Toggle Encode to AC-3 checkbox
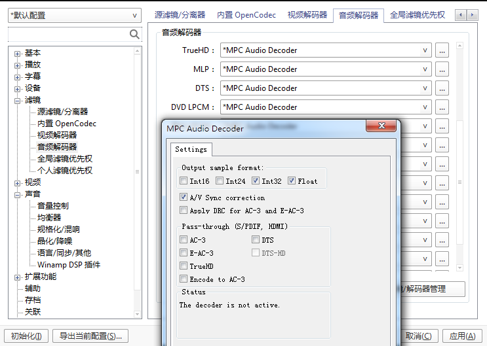 (184, 279)
